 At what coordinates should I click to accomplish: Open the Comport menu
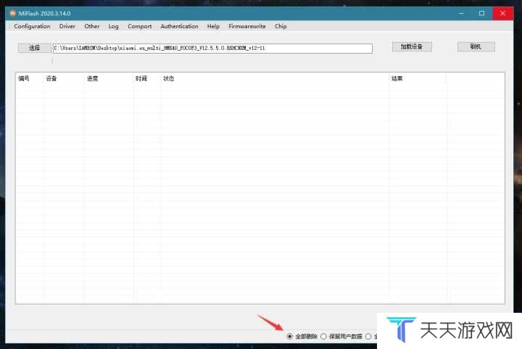click(x=139, y=26)
